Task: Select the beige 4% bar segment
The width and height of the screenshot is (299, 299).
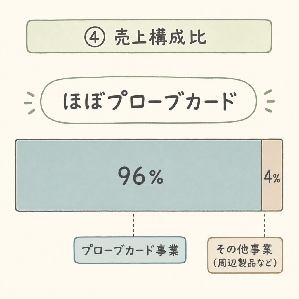Action: pos(272,175)
